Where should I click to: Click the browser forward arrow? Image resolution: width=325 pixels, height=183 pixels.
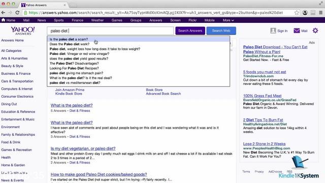[x=10, y=13]
